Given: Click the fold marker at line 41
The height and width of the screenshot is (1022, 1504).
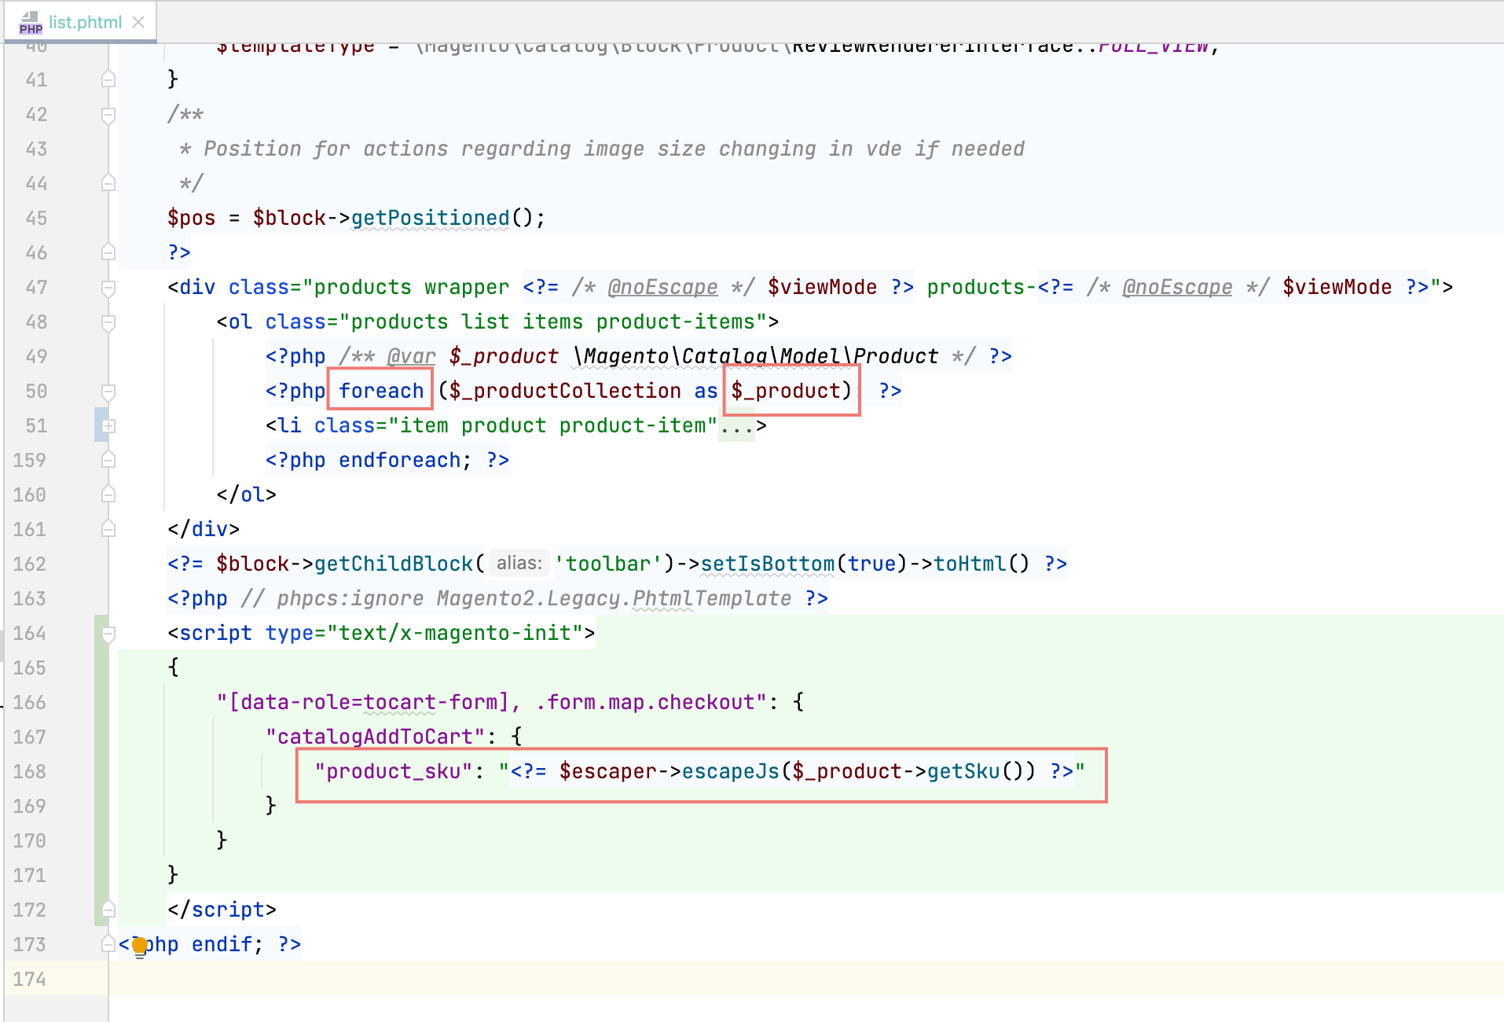Looking at the screenshot, I should point(108,79).
